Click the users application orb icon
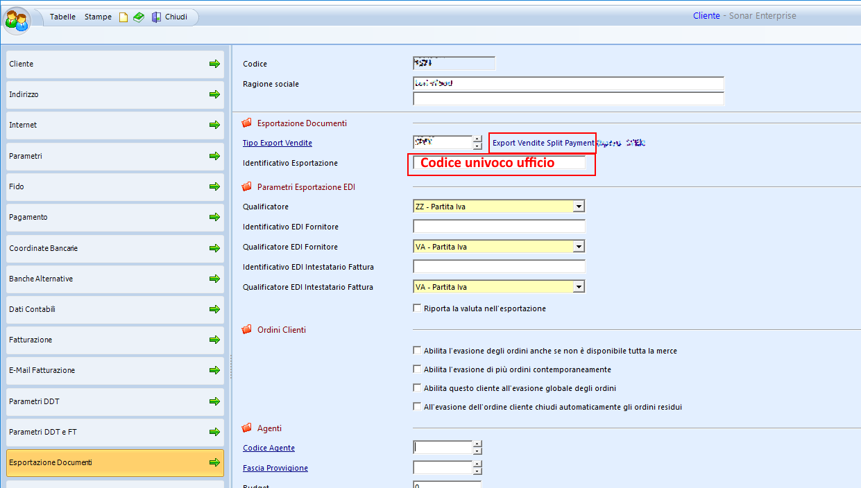861x488 pixels. coord(17,20)
